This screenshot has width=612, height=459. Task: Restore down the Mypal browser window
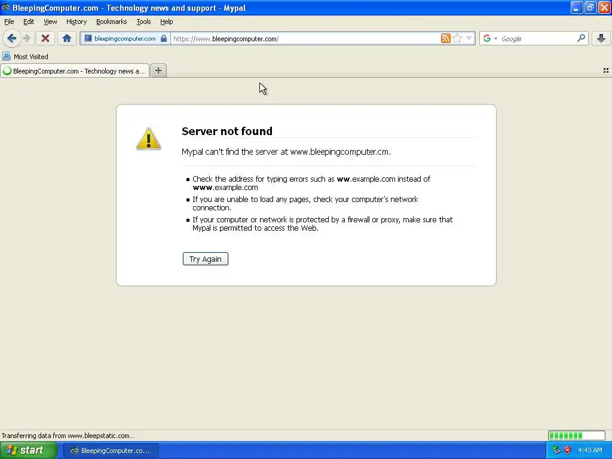point(590,7)
